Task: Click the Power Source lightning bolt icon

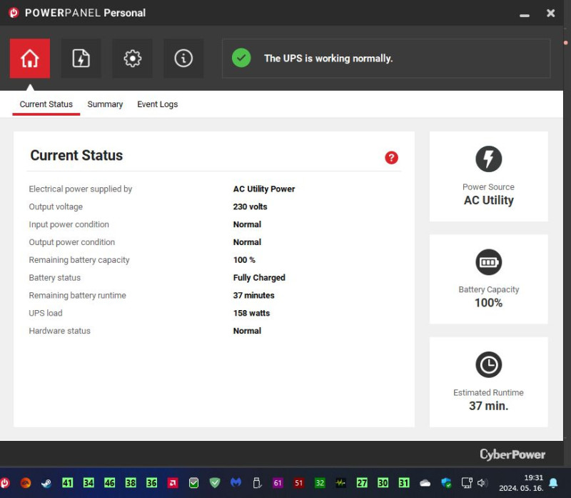Action: (x=488, y=159)
